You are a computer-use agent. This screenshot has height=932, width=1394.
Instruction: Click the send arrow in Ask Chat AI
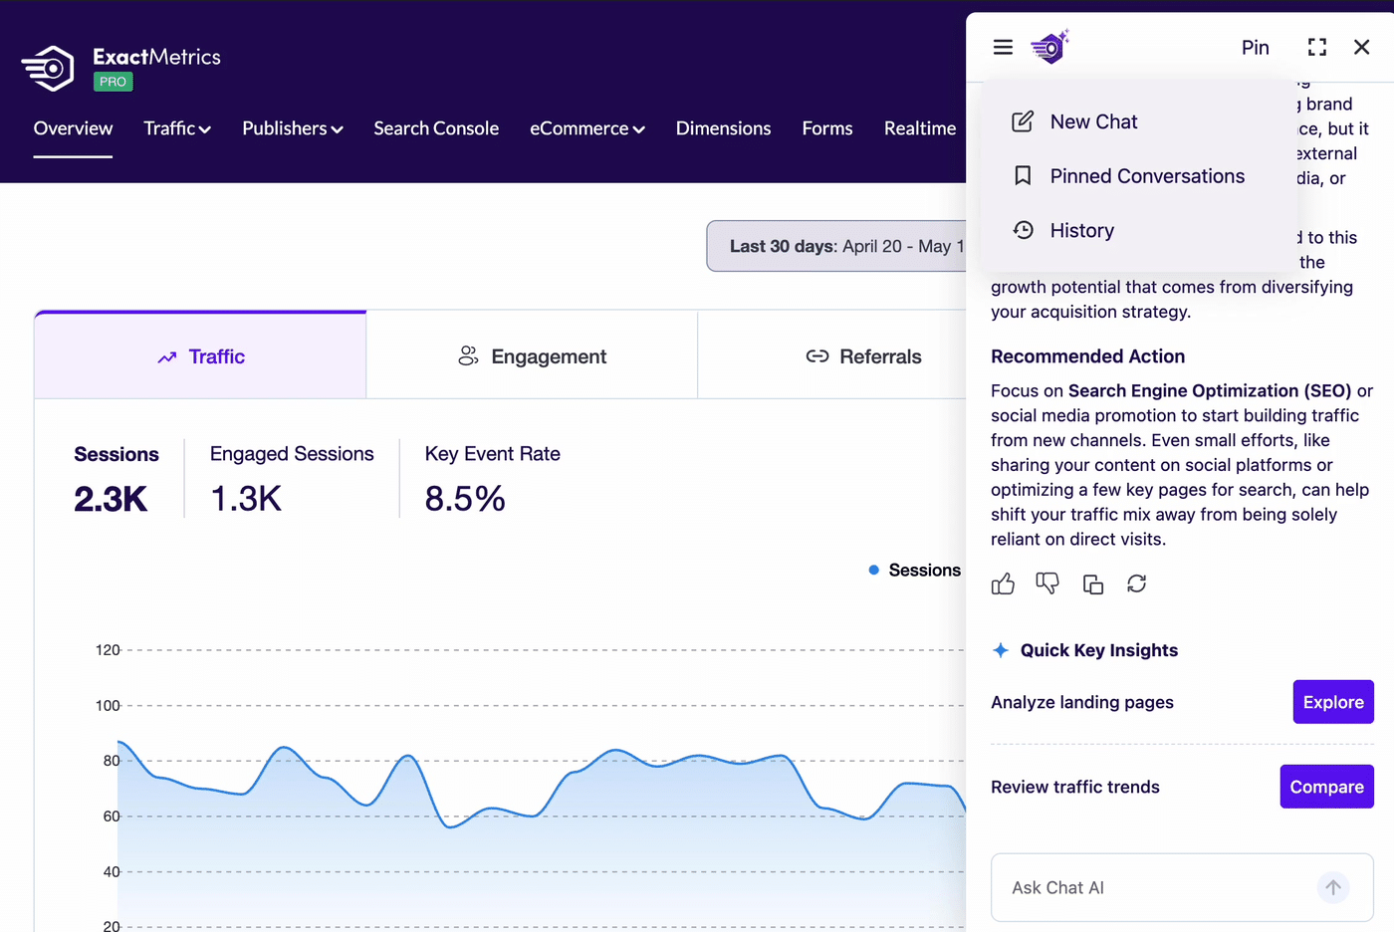(x=1333, y=887)
